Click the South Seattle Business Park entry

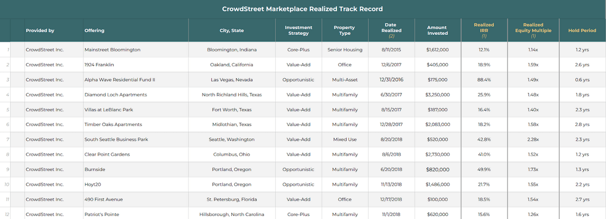(x=116, y=139)
